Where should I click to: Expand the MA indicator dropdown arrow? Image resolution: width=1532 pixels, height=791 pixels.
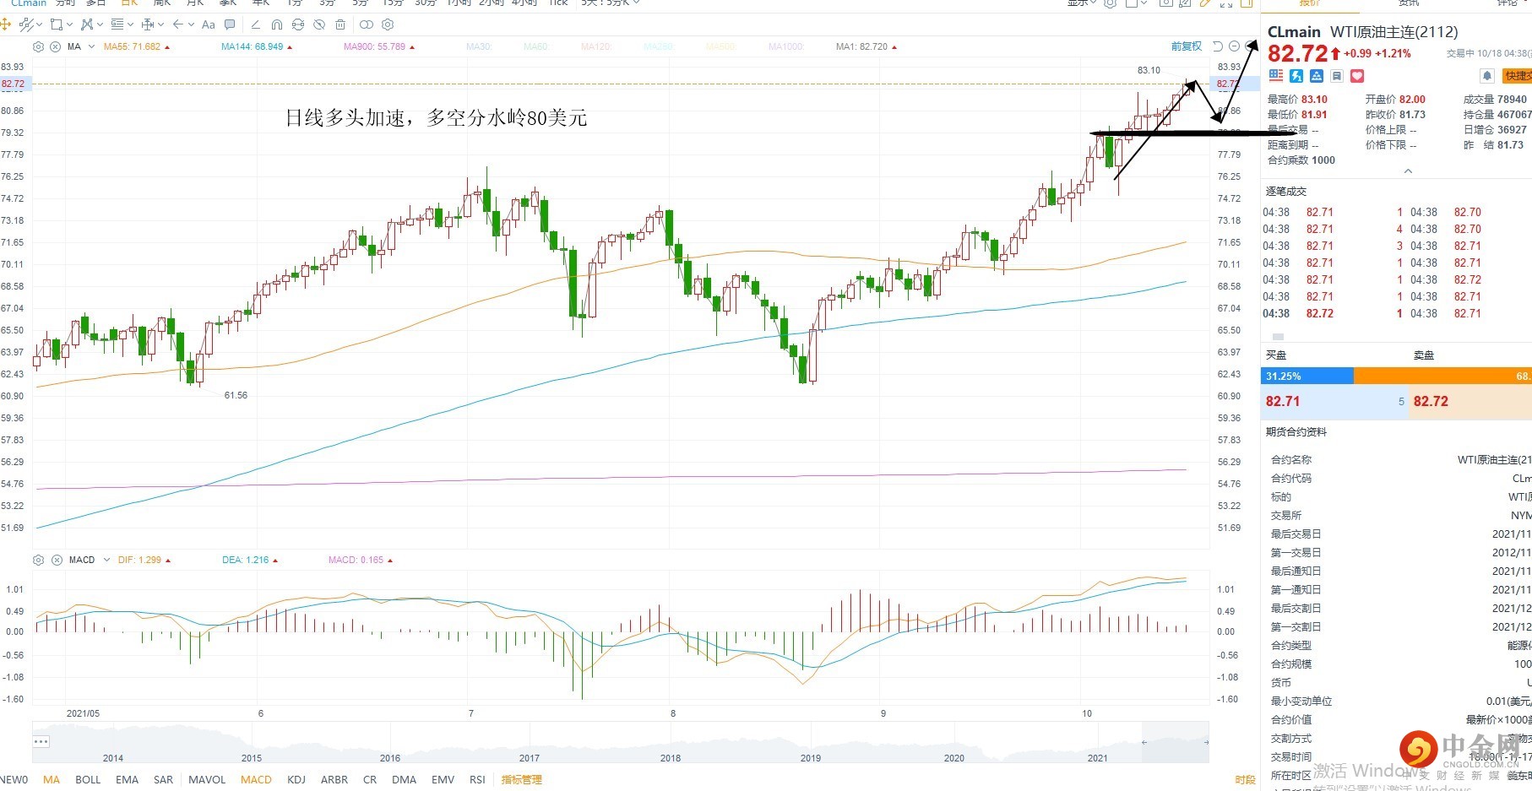point(92,46)
